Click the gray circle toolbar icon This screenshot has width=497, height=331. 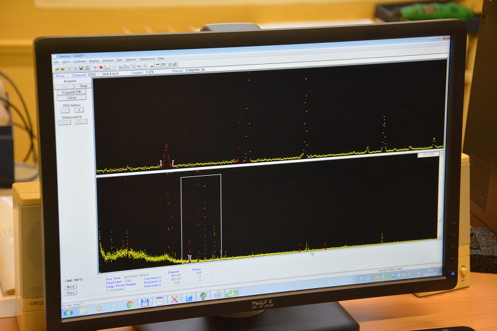(x=95, y=68)
